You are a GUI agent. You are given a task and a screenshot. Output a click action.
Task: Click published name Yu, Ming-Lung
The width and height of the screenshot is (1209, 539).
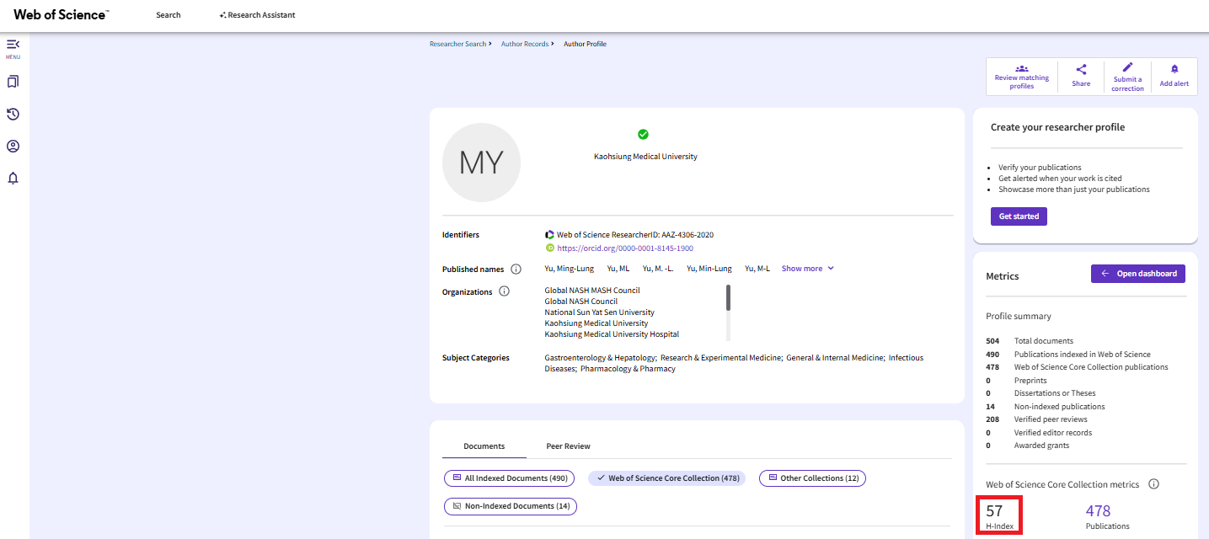569,269
